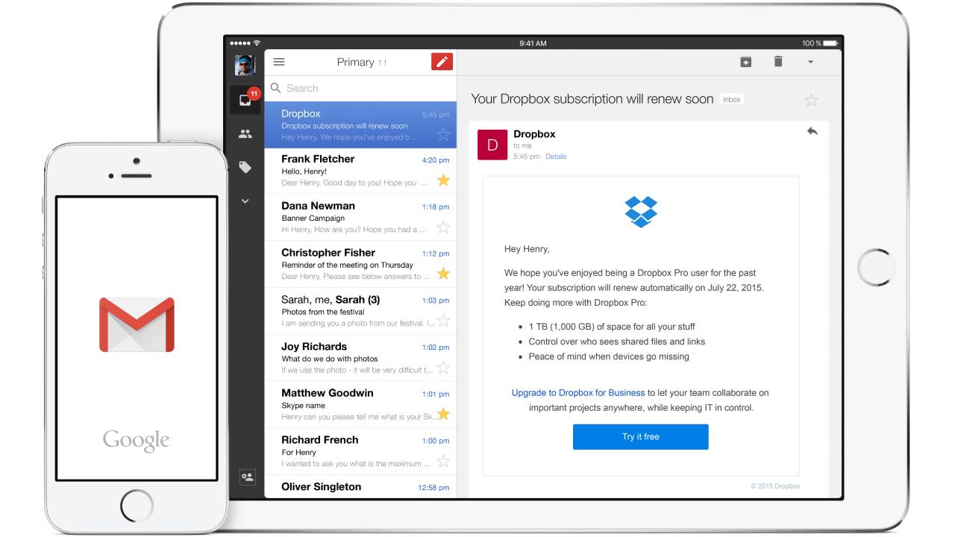Click the search magnifier icon
This screenshot has width=955, height=537.
[275, 88]
